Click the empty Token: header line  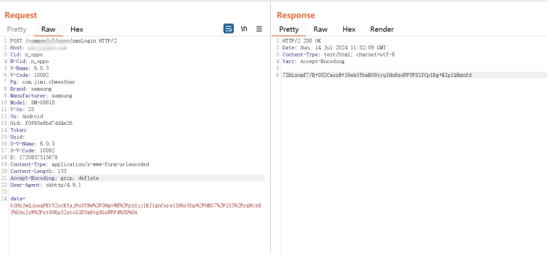click(19, 130)
